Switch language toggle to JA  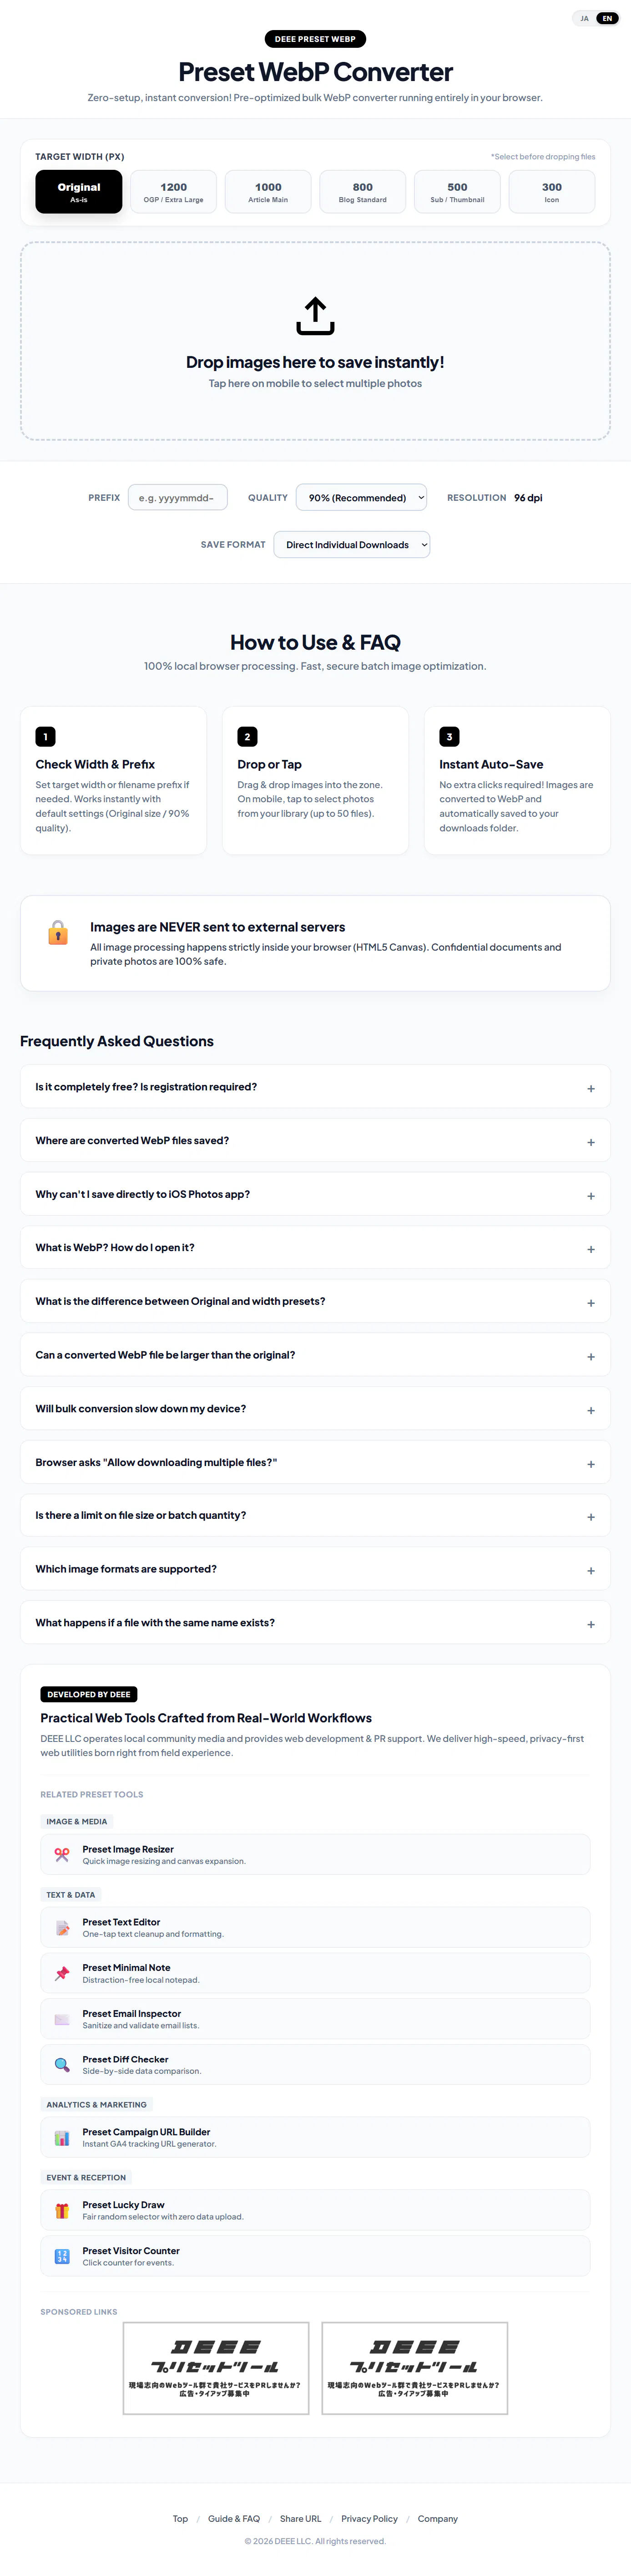(x=584, y=18)
